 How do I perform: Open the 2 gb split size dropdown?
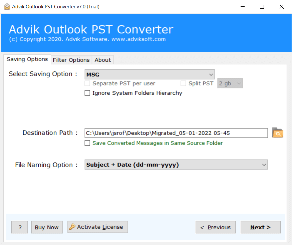230,83
